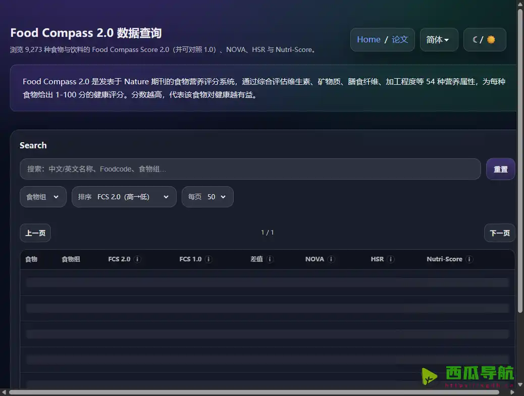The height and width of the screenshot is (396, 524).
Task: Expand the 食物组 filter dropdown
Action: point(43,197)
